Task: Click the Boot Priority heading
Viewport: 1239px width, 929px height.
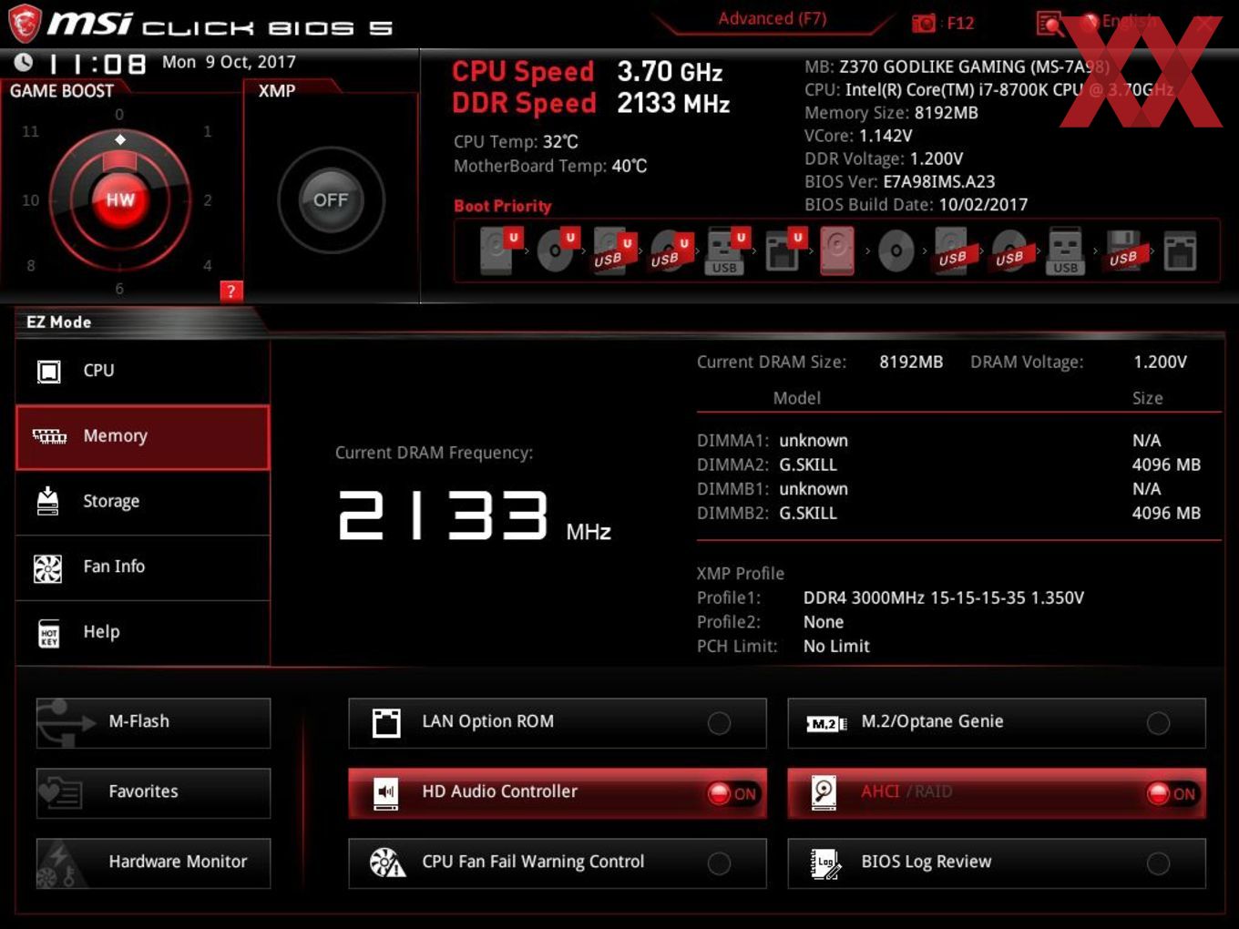Action: (503, 206)
